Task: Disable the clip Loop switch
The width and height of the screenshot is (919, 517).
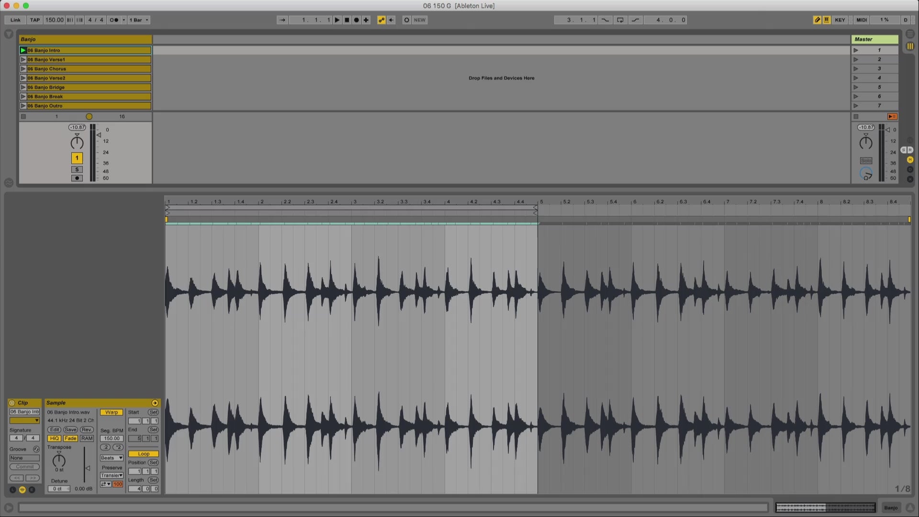Action: 143,454
